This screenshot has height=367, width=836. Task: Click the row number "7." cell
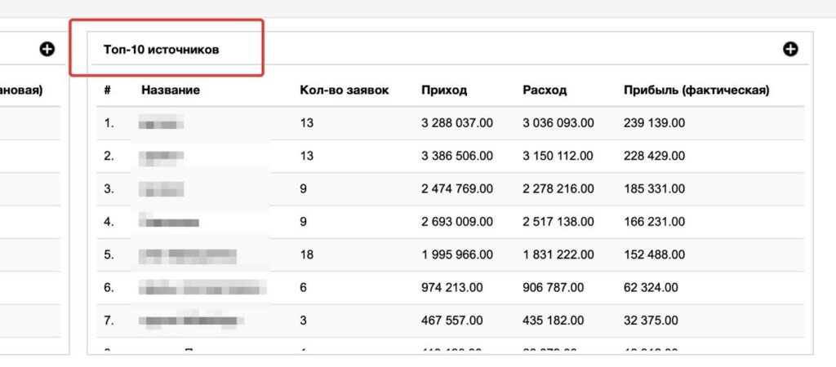pyautogui.click(x=109, y=320)
